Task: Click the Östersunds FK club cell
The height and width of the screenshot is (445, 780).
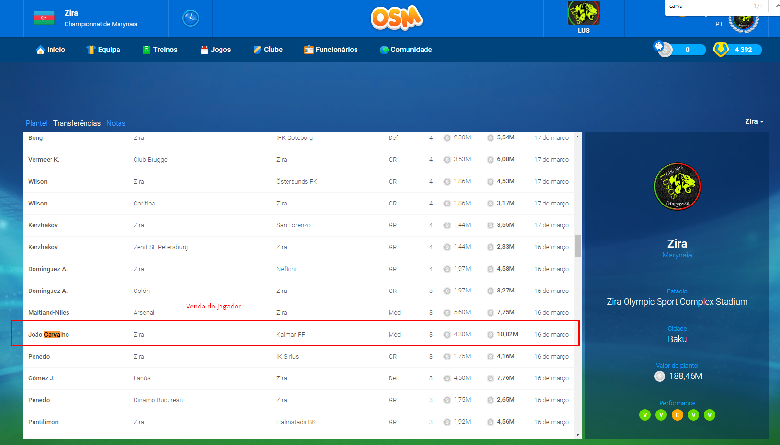Action: pos(297,181)
